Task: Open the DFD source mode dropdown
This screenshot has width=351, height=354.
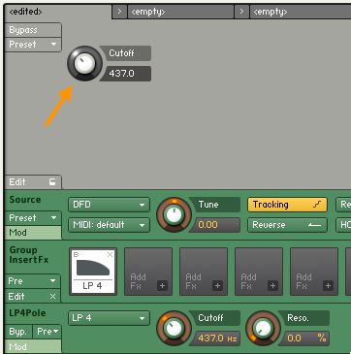Action: click(110, 205)
